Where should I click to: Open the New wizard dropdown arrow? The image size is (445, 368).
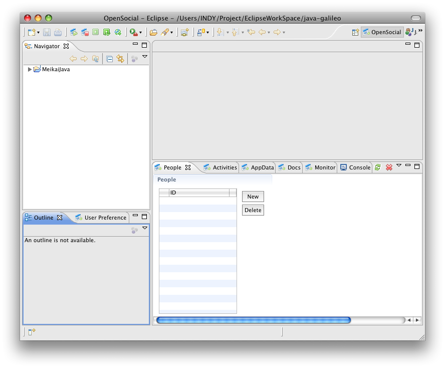(x=38, y=33)
